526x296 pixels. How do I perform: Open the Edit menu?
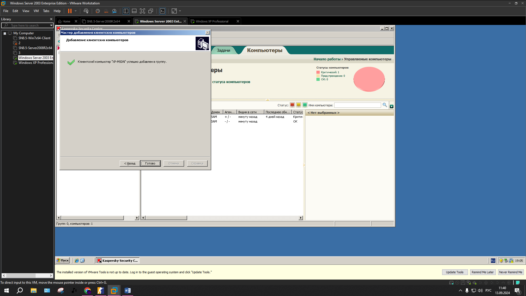pyautogui.click(x=15, y=11)
